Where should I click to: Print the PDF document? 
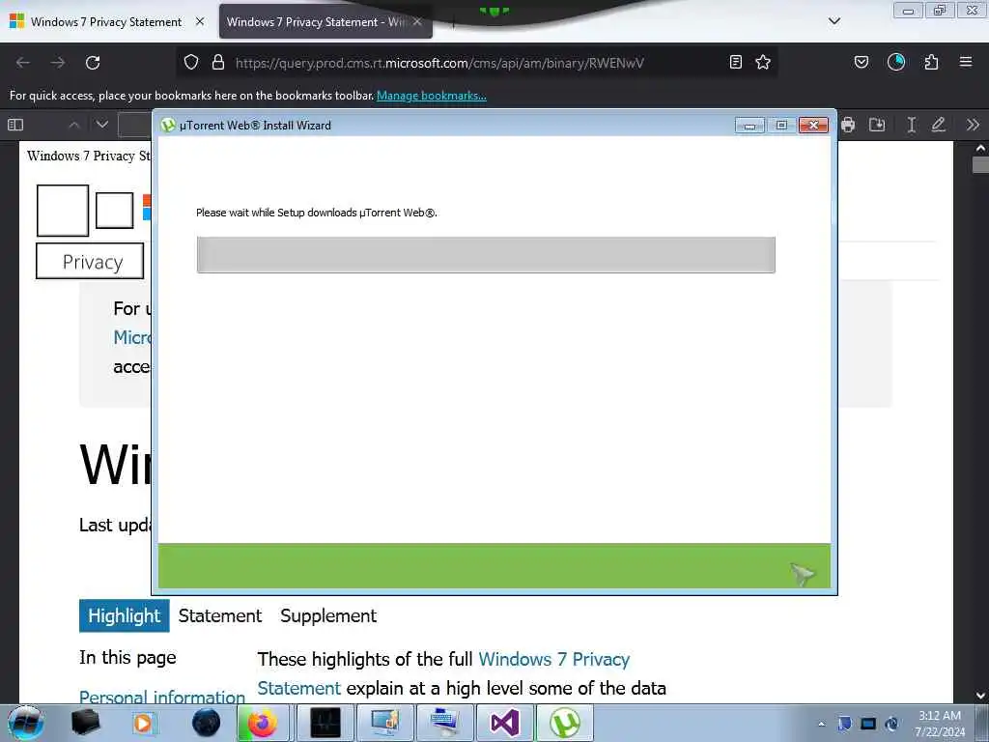point(848,125)
